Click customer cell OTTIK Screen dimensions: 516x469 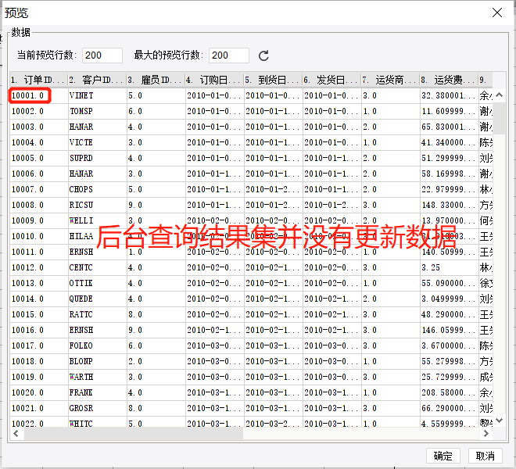(x=98, y=284)
